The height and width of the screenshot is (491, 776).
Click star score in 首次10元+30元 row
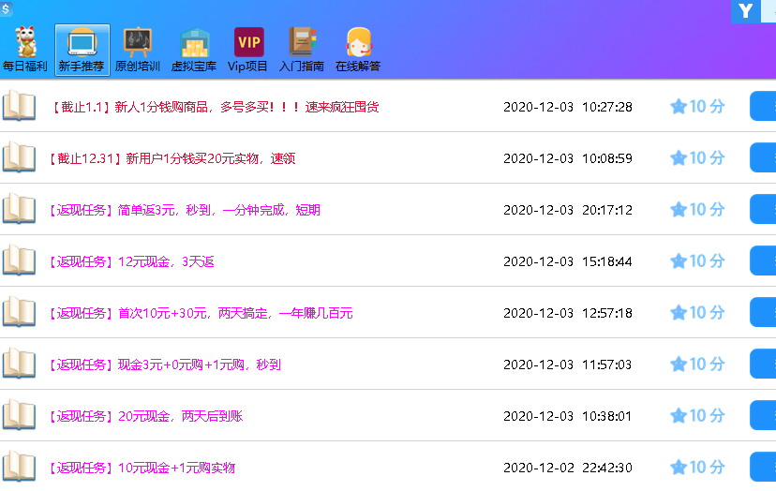tap(697, 312)
